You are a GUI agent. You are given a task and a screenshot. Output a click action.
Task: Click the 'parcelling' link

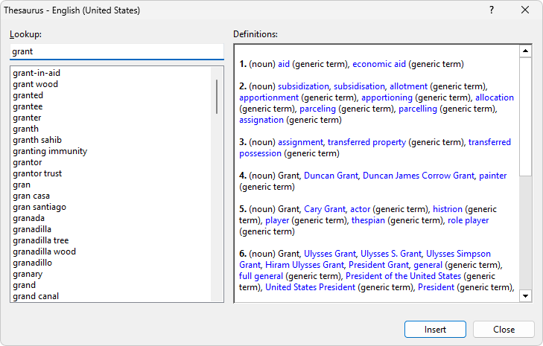(x=418, y=109)
